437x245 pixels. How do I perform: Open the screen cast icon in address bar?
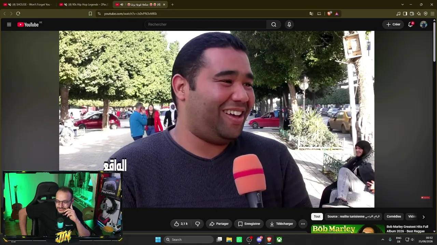click(319, 14)
